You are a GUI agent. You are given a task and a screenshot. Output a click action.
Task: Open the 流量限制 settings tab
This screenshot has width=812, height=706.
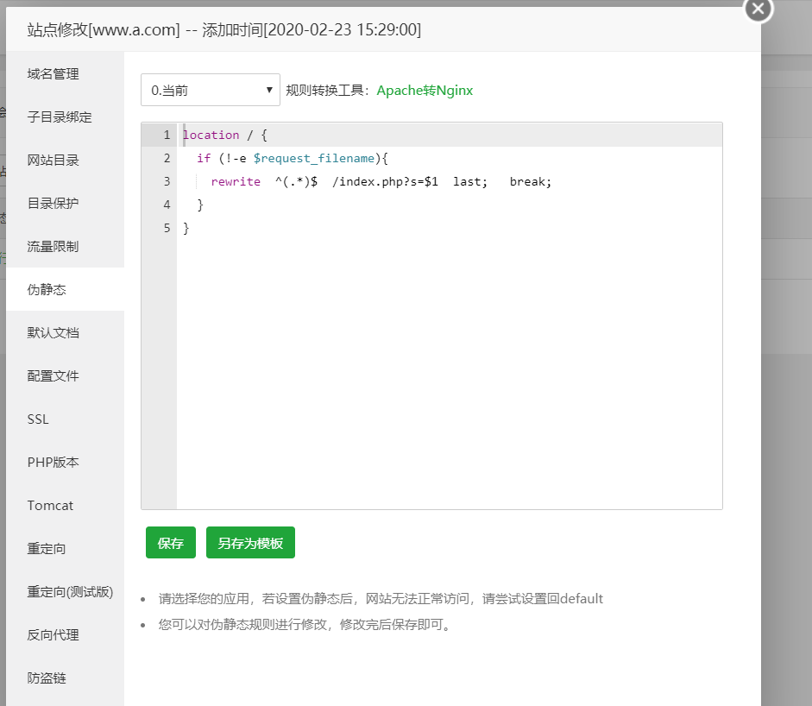pos(54,247)
